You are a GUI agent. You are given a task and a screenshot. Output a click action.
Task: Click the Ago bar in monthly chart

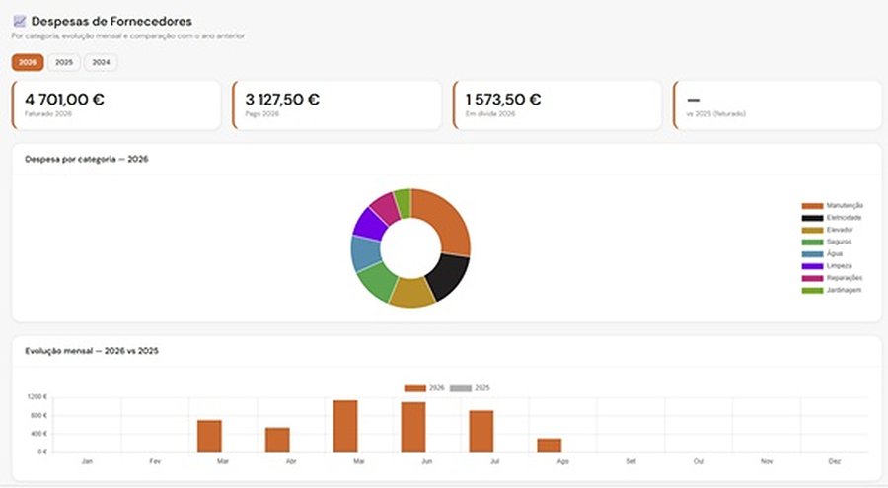[550, 445]
